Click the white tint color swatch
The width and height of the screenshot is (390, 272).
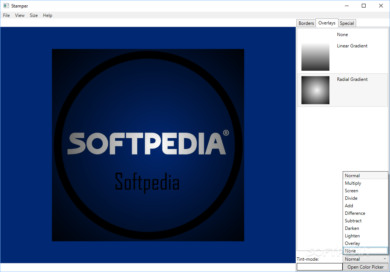[320, 267]
